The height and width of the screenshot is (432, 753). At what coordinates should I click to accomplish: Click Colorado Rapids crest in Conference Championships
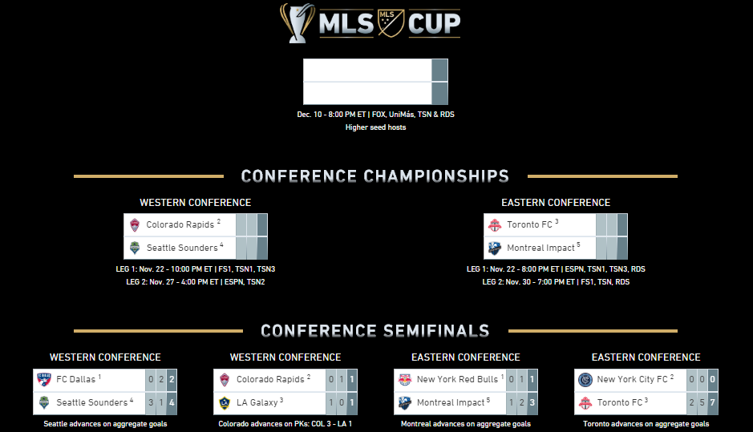click(x=135, y=225)
